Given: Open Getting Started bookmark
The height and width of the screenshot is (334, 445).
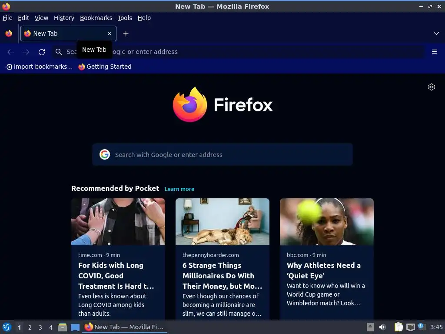Looking at the screenshot, I should point(105,67).
